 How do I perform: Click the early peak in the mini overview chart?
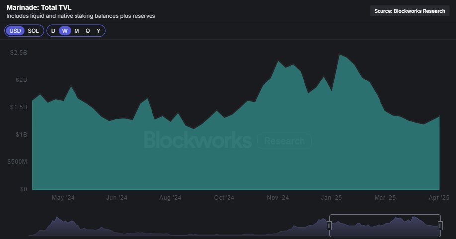click(57, 218)
